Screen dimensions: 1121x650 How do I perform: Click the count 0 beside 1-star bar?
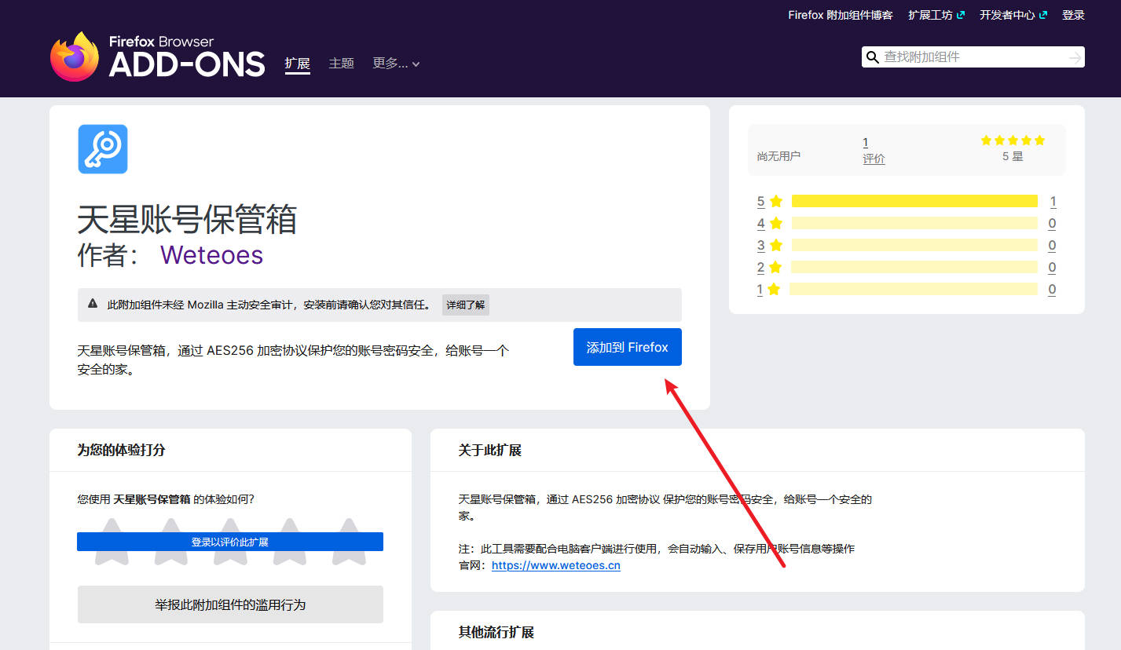1052,289
